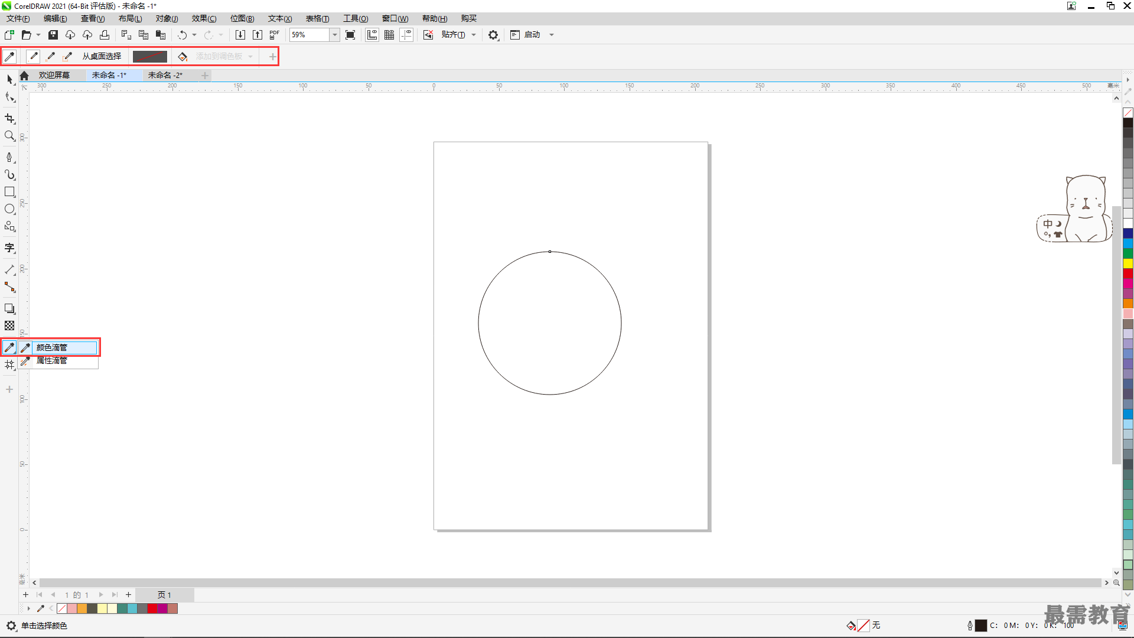Click the Print icon

coord(105,35)
